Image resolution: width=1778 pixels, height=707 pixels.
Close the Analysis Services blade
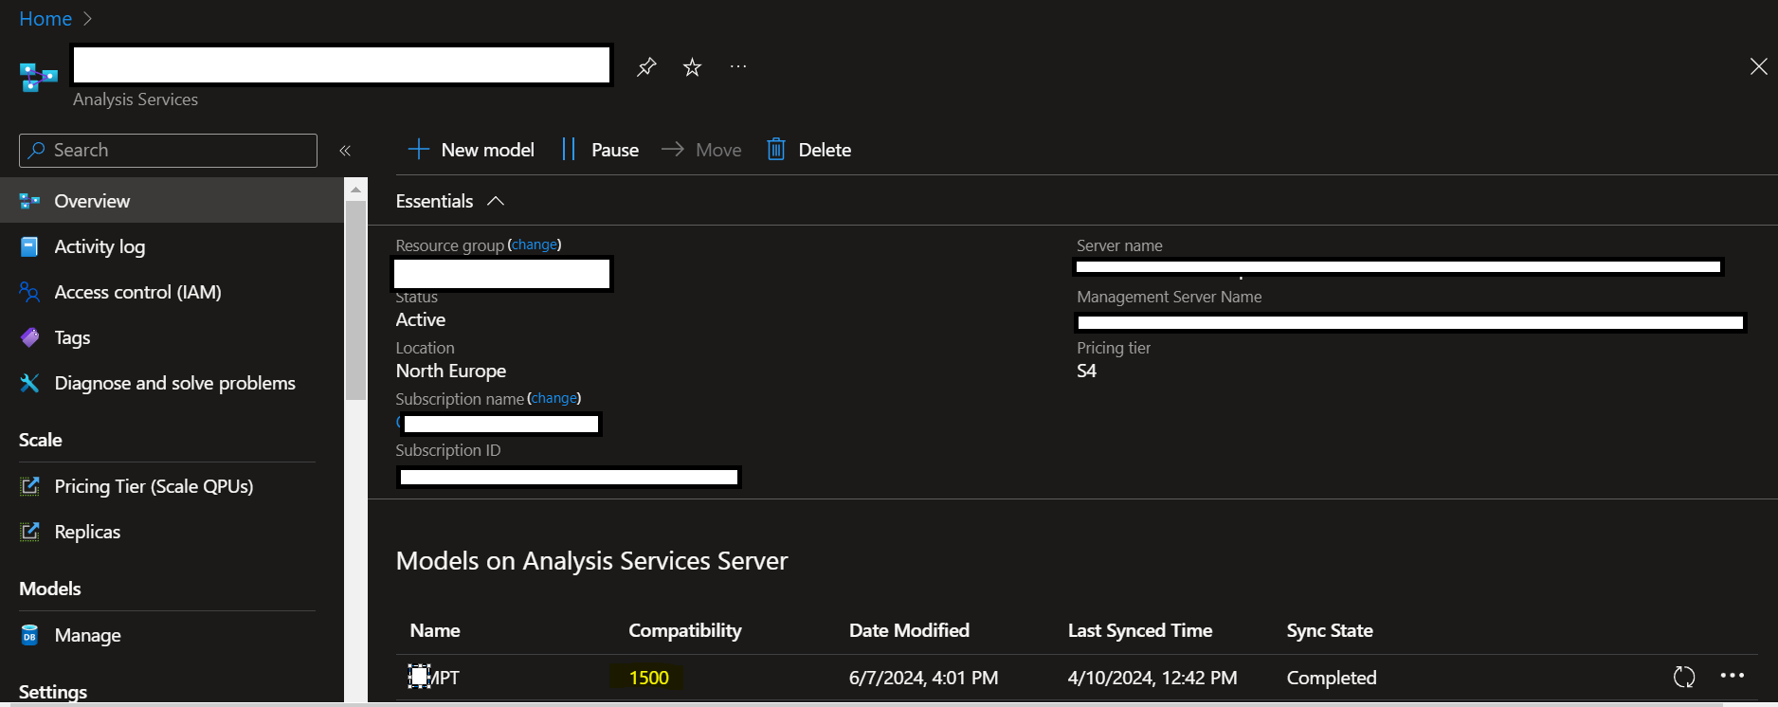pos(1758,66)
